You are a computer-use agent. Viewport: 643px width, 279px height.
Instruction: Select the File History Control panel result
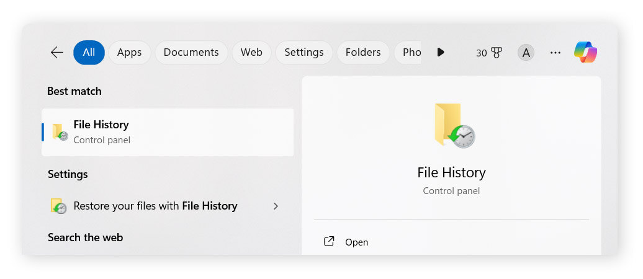[x=168, y=132]
